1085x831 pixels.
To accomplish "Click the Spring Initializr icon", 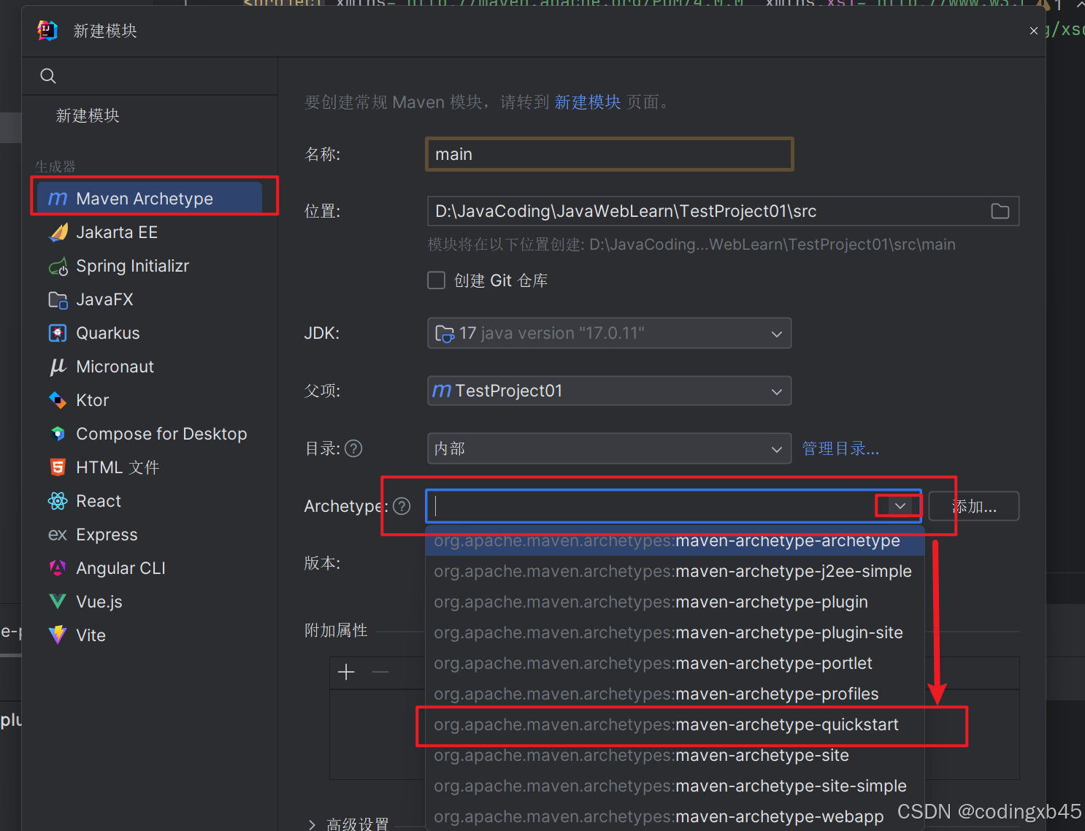I will (x=58, y=267).
